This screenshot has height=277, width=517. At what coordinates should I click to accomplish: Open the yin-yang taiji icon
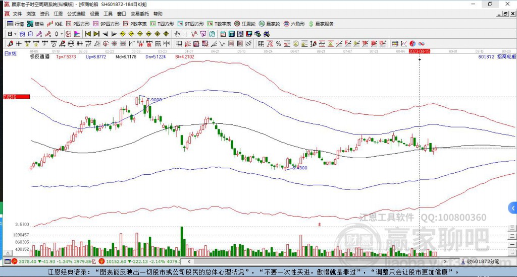(412, 43)
